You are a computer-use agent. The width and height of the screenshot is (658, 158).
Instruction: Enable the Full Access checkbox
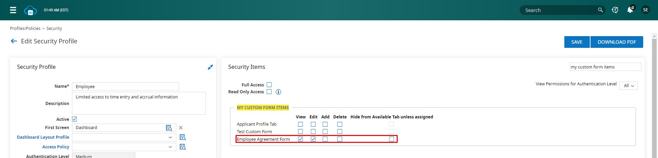tap(269, 85)
